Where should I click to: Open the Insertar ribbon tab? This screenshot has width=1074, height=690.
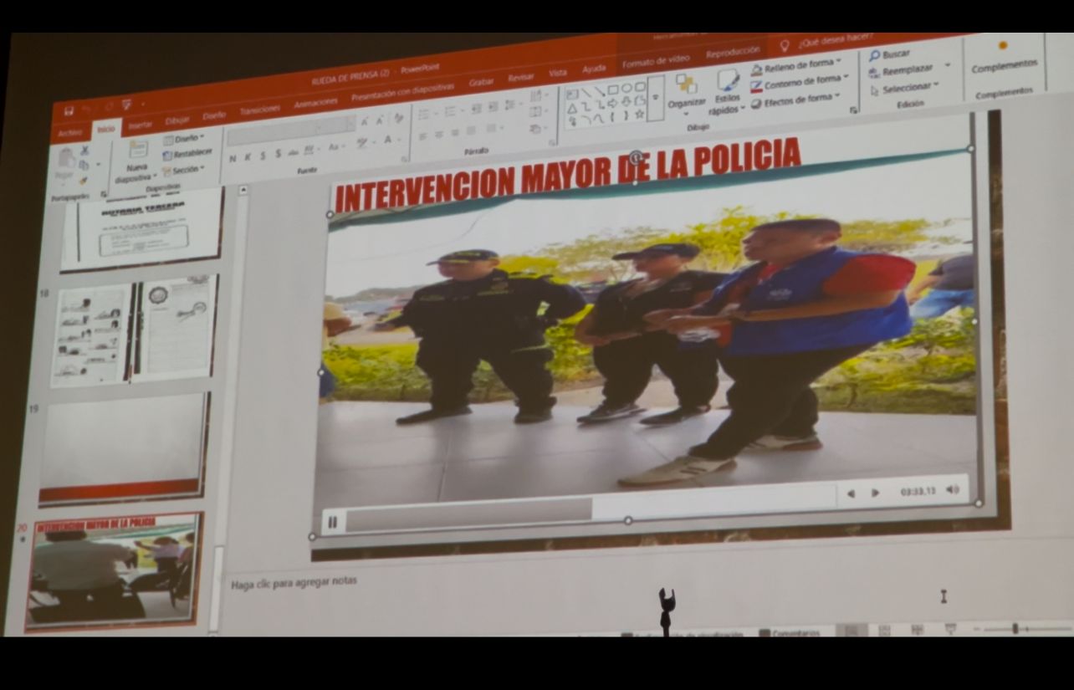[140, 125]
